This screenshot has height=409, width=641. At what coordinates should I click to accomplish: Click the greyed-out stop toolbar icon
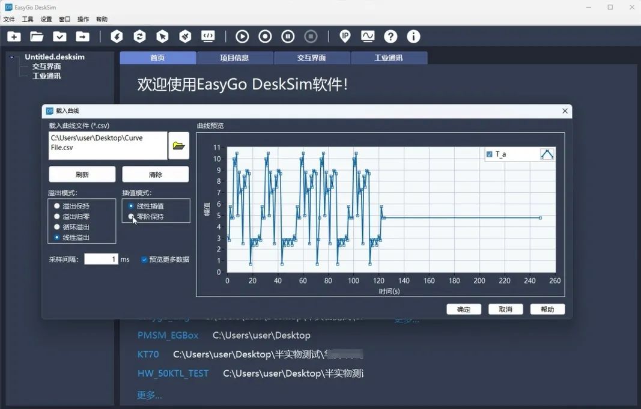311,37
